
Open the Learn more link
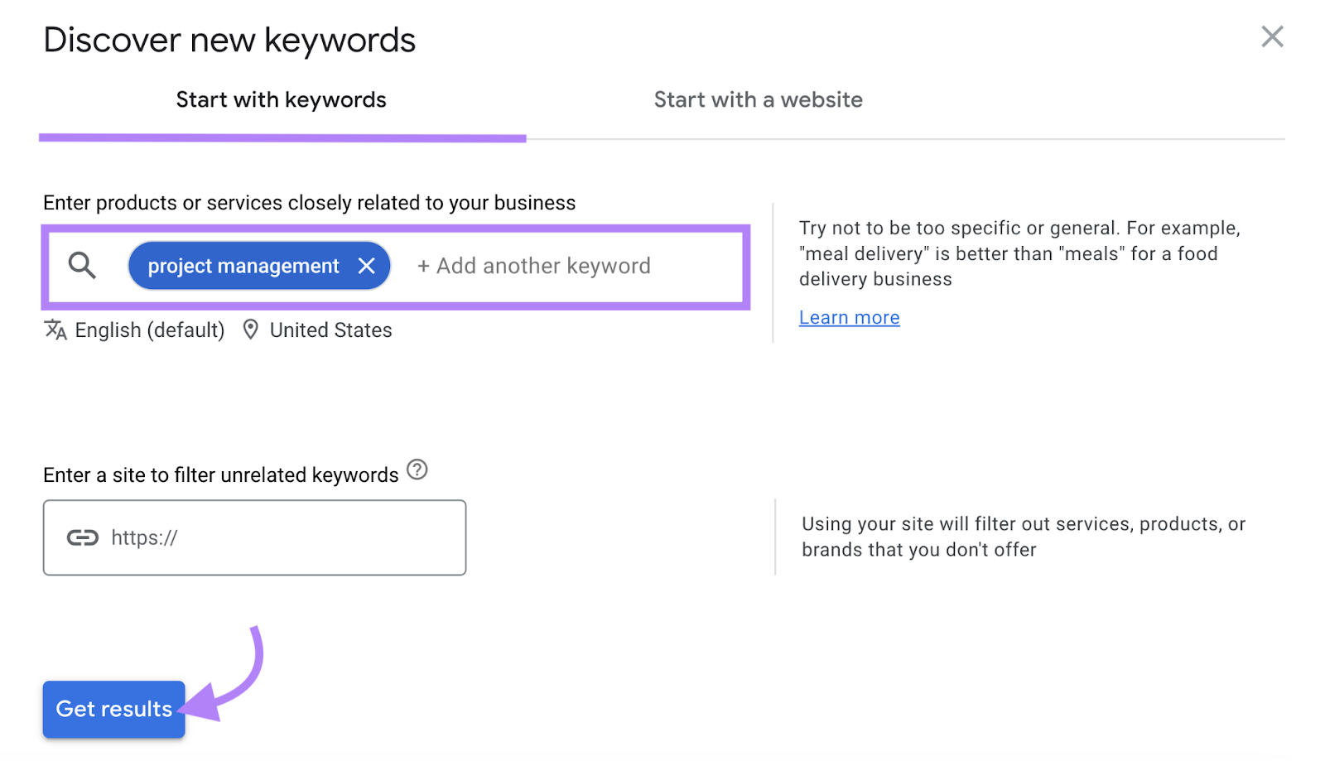coord(849,317)
